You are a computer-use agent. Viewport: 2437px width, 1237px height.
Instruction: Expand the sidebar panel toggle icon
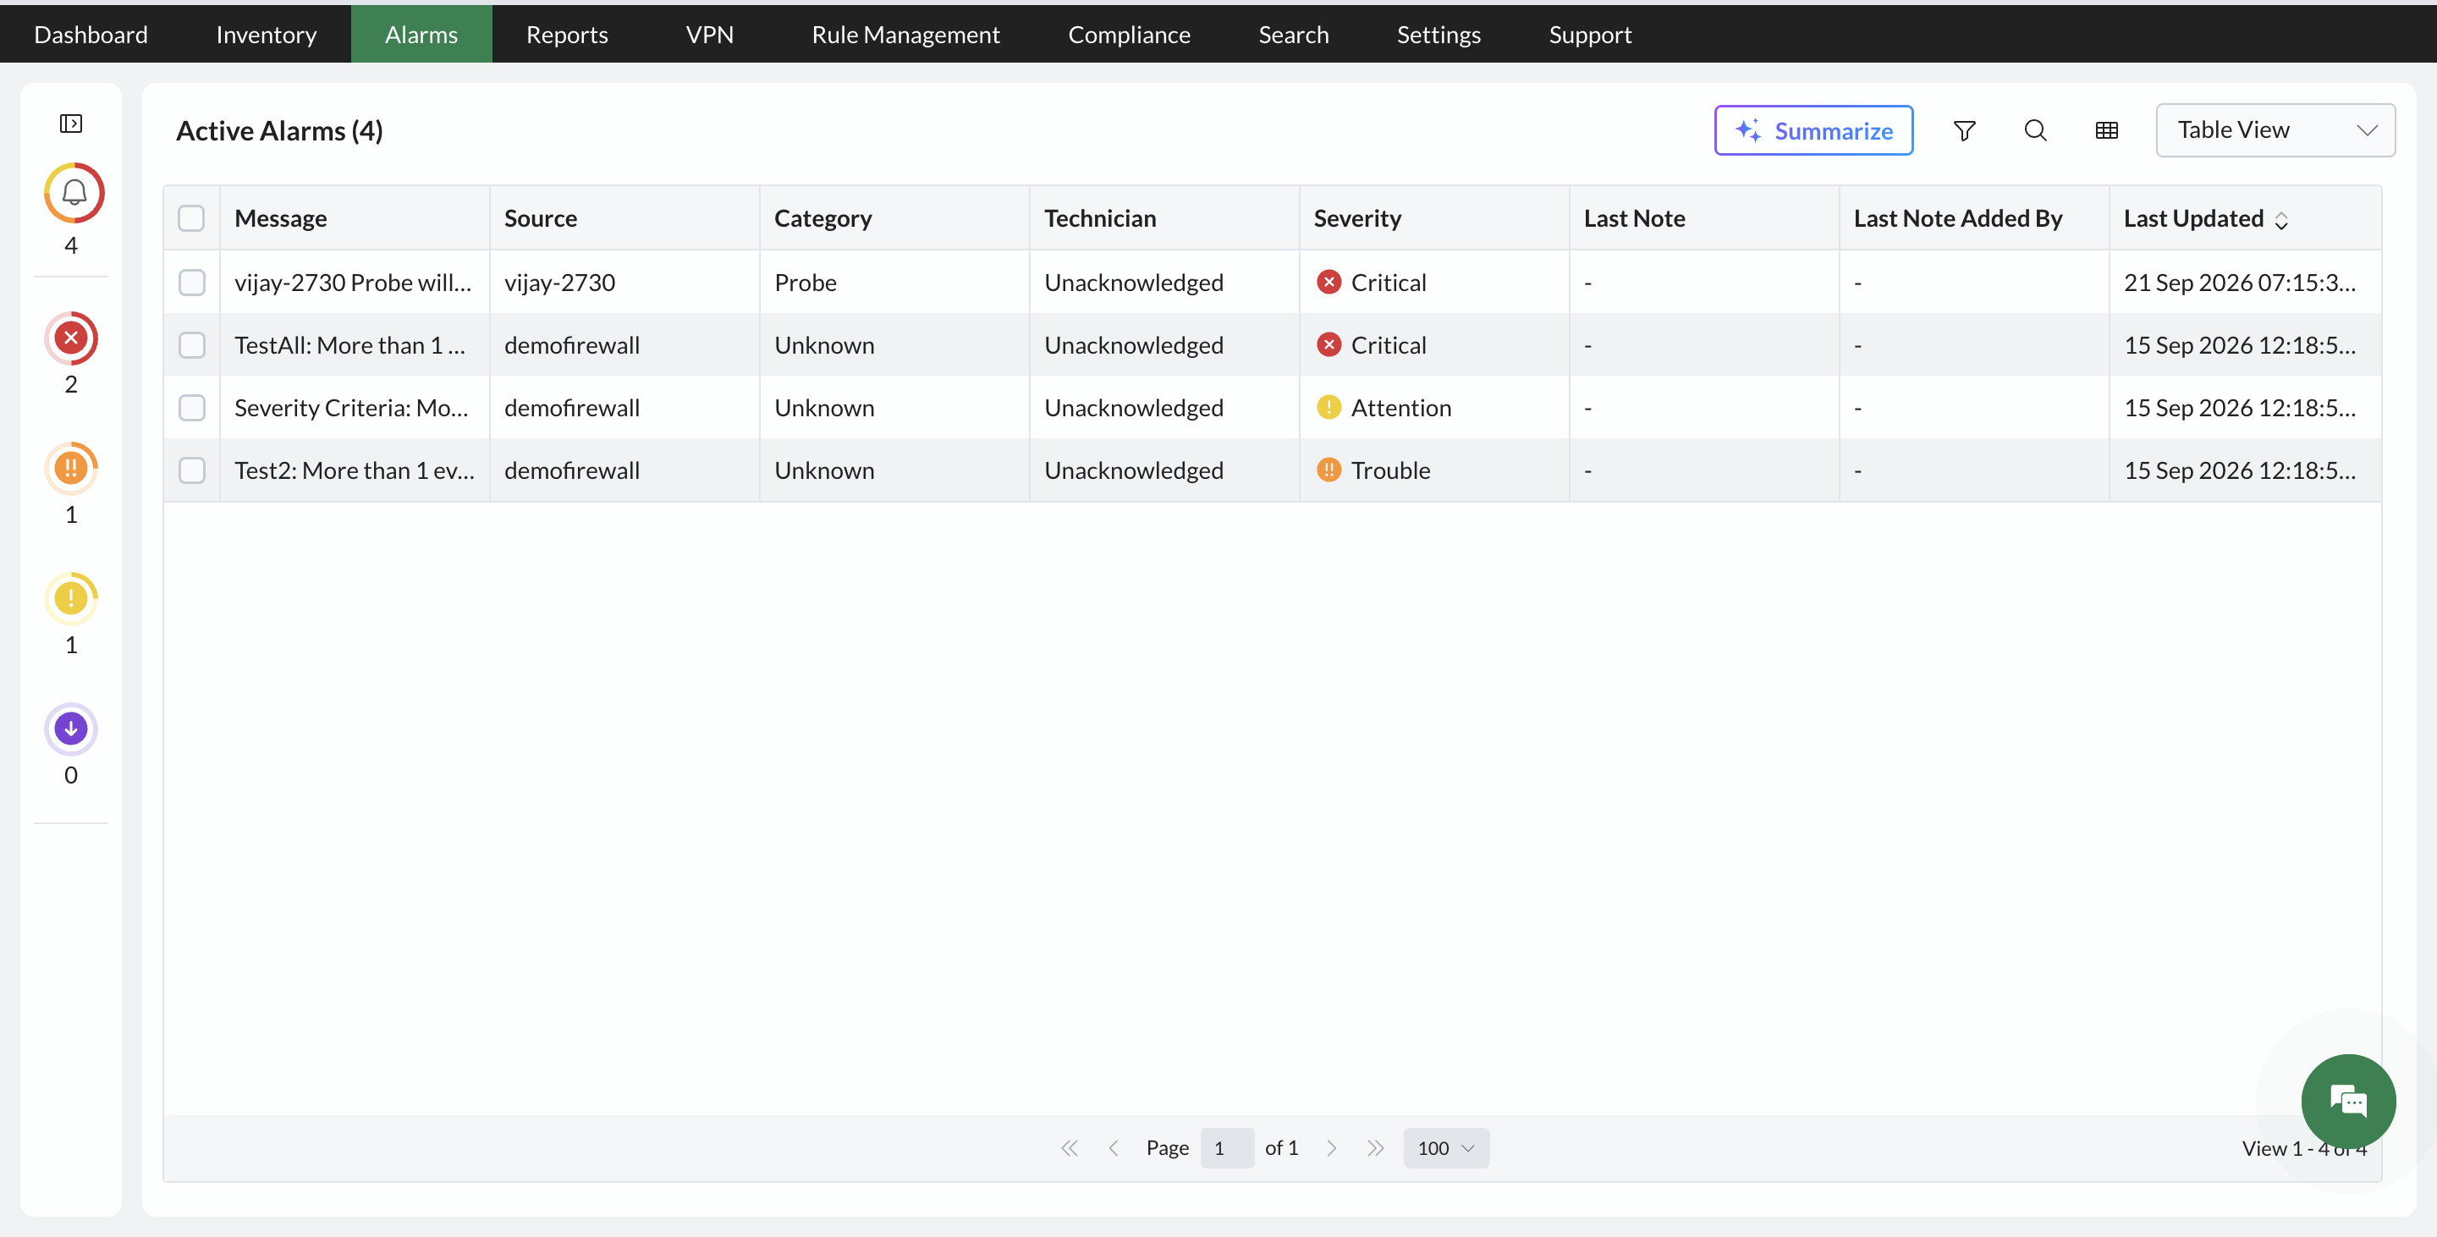(x=71, y=124)
